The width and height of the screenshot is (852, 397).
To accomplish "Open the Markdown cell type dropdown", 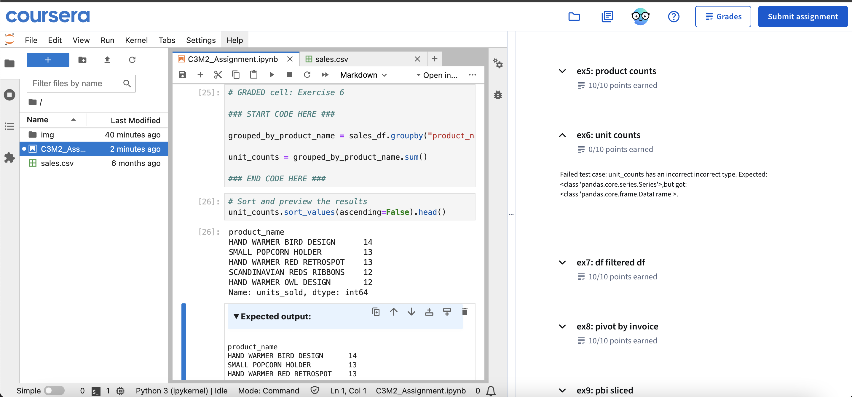I will coord(363,75).
